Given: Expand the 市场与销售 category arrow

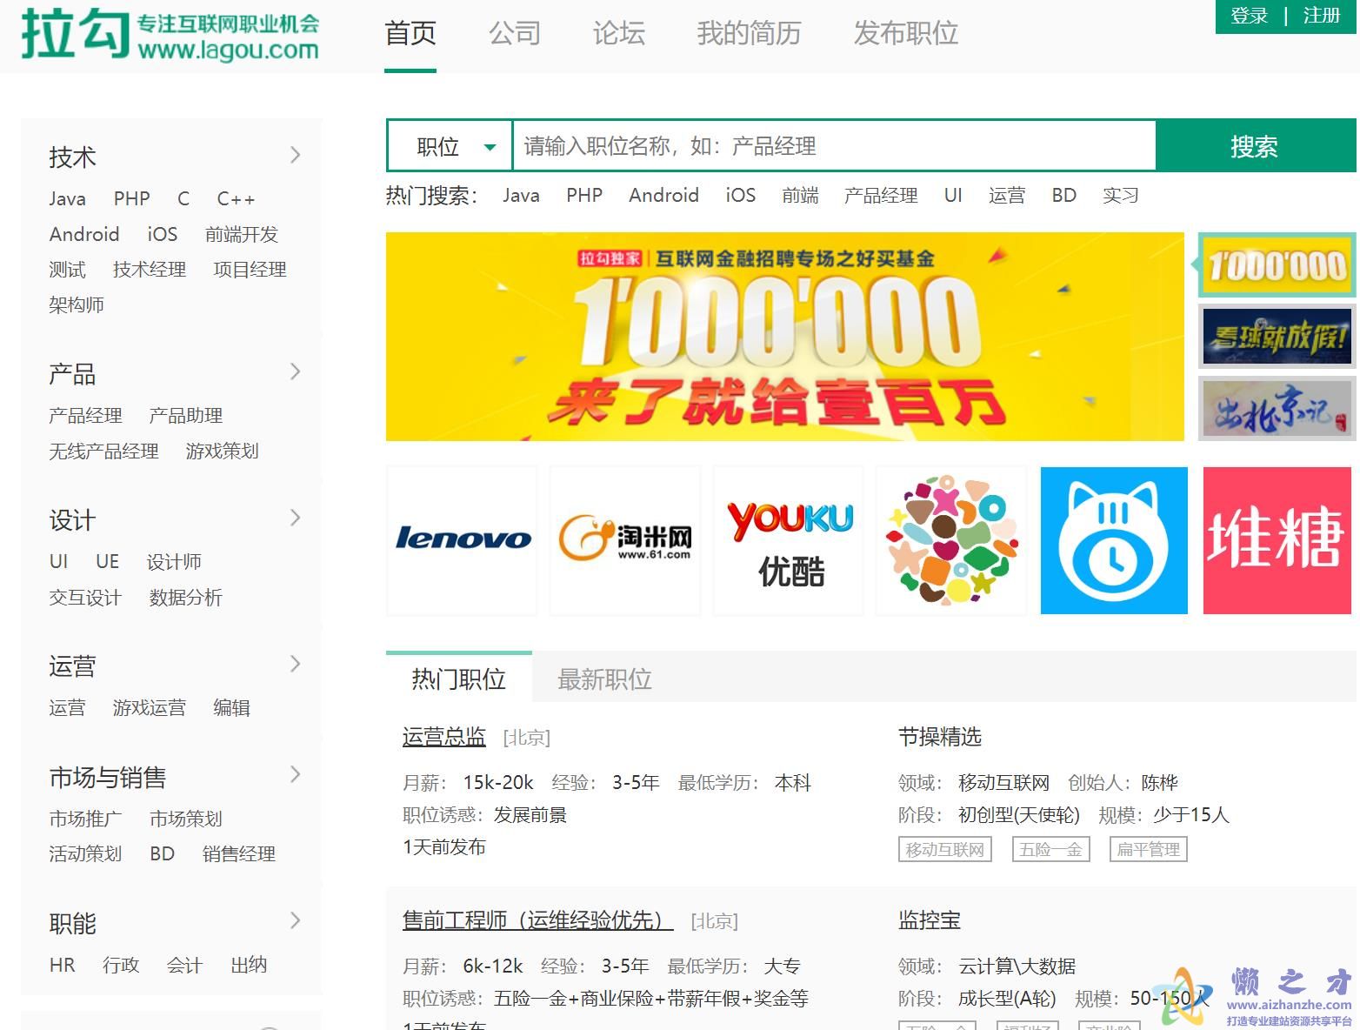Looking at the screenshot, I should (x=295, y=774).
